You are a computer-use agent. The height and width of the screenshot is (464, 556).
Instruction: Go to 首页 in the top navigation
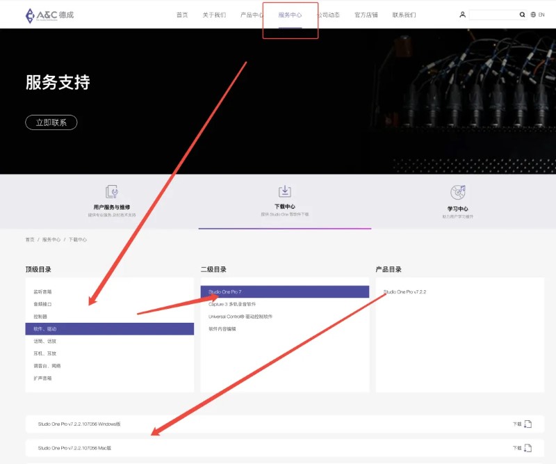point(182,15)
